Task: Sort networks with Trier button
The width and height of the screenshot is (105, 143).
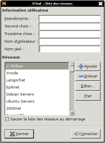Action: (x=88, y=96)
